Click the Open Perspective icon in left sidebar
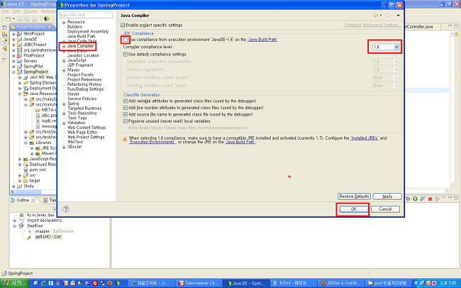Image resolution: width=461 pixels, height=288 pixels. 4,28
